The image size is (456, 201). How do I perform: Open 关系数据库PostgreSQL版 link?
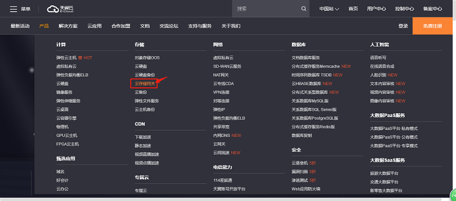[315, 118]
